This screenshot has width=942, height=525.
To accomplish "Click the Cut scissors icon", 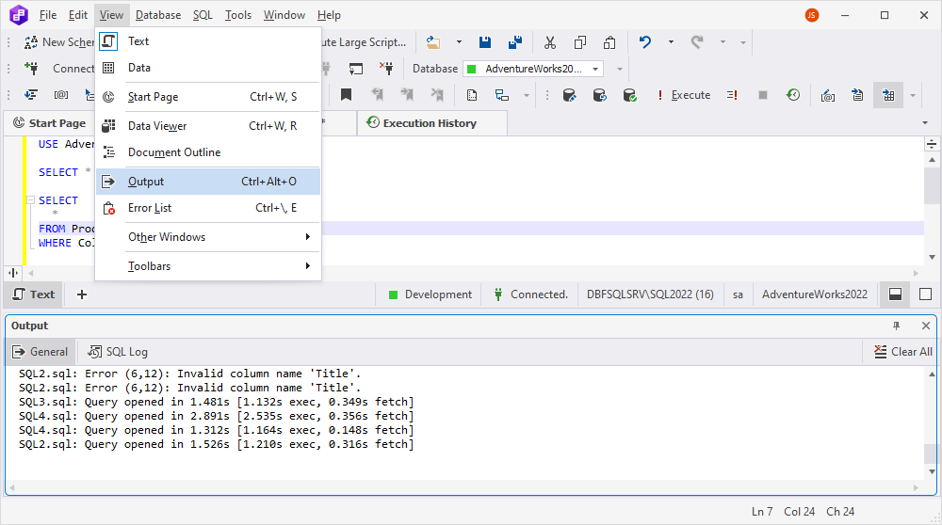I will coord(550,42).
